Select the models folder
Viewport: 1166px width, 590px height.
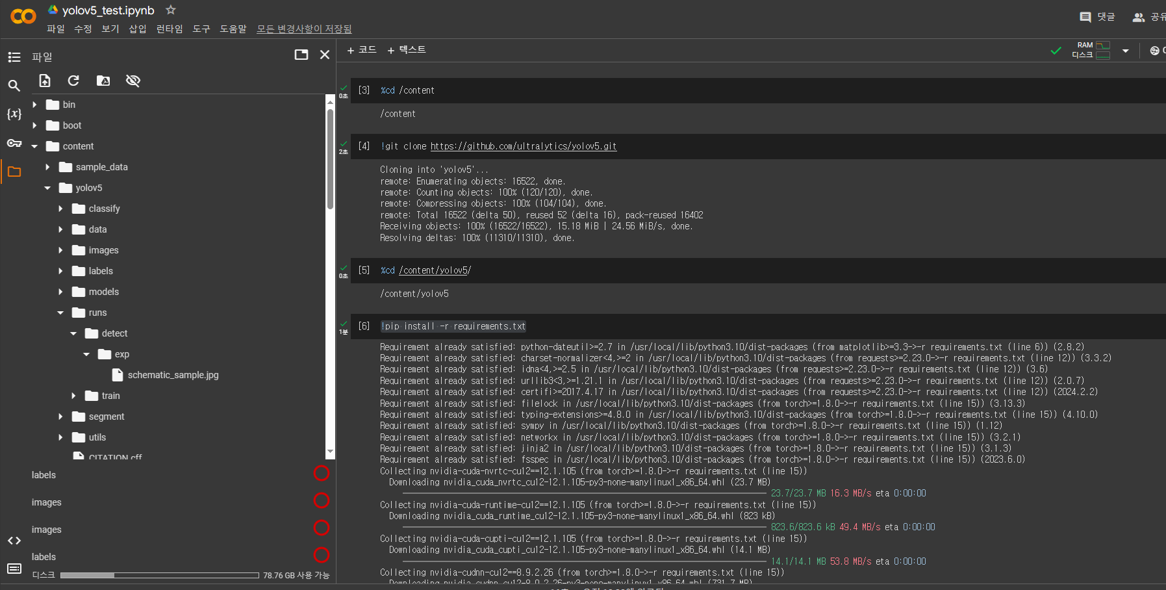104,292
